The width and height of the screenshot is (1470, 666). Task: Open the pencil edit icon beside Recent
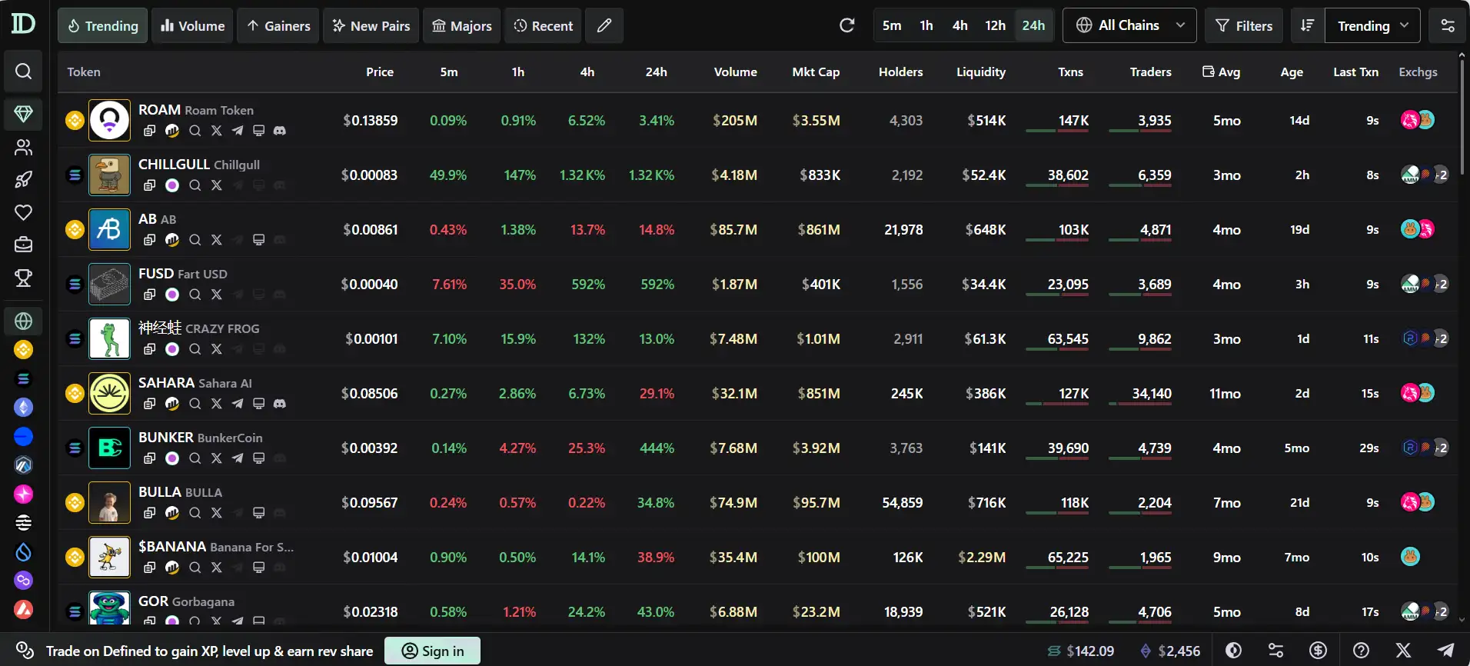[x=604, y=25]
